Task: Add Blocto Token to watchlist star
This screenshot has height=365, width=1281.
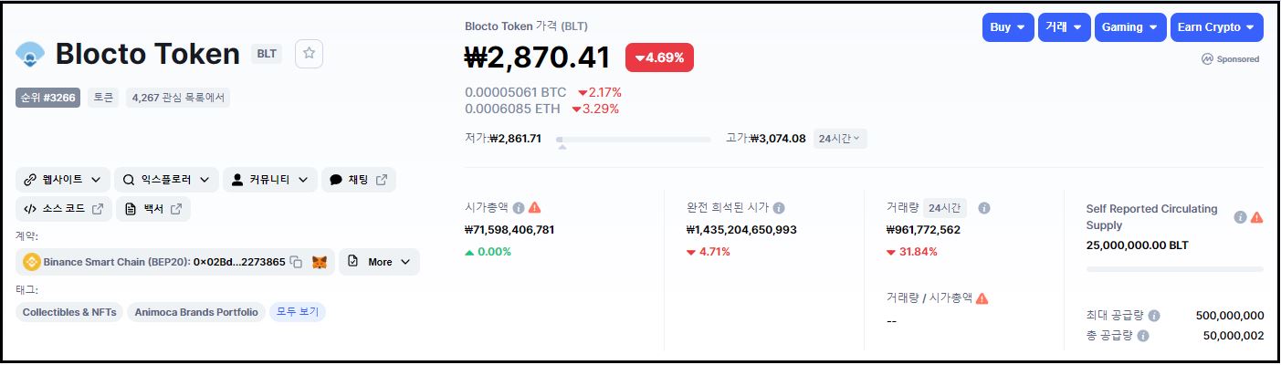Action: tap(309, 54)
